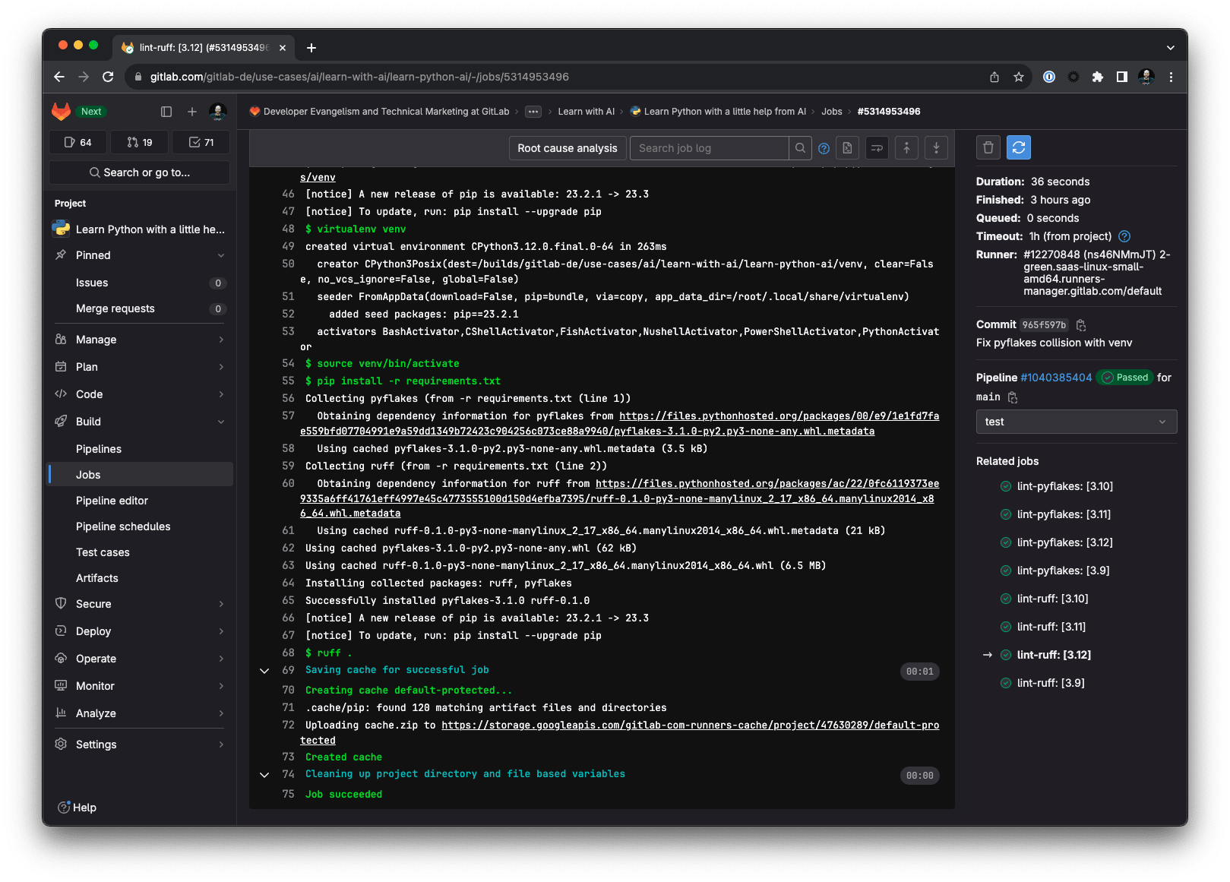Expand the breadcrumb ellipsis button

click(533, 112)
